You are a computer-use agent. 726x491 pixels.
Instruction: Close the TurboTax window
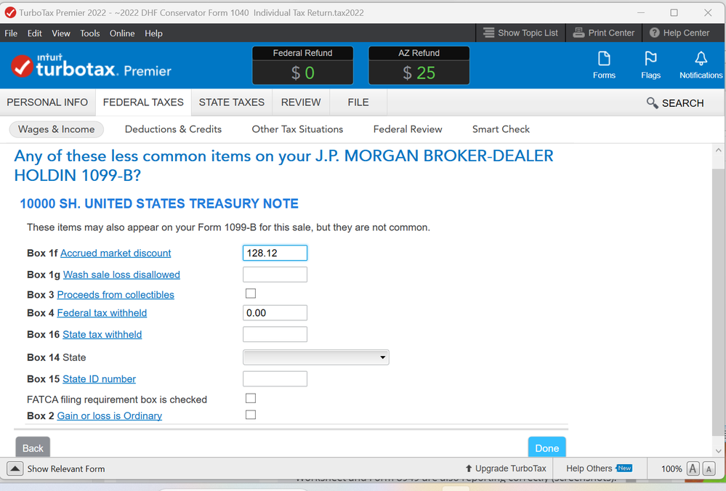pos(708,12)
